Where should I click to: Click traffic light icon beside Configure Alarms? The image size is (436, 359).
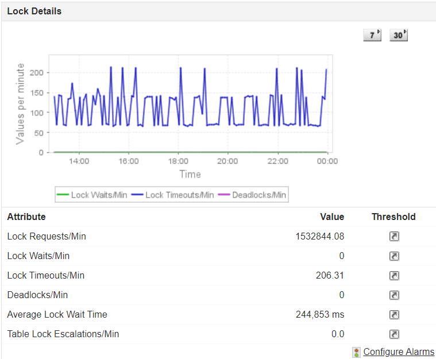click(357, 352)
